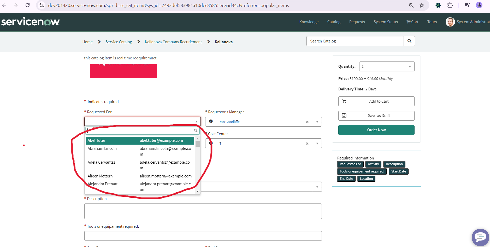Open the Requestor's Manager dropdown arrow
Screen dimensions: 490x247
(317, 121)
